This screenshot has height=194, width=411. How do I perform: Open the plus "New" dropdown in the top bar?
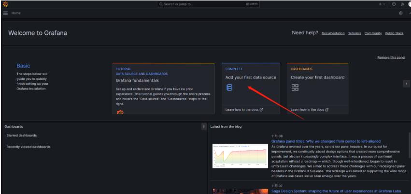[382, 4]
